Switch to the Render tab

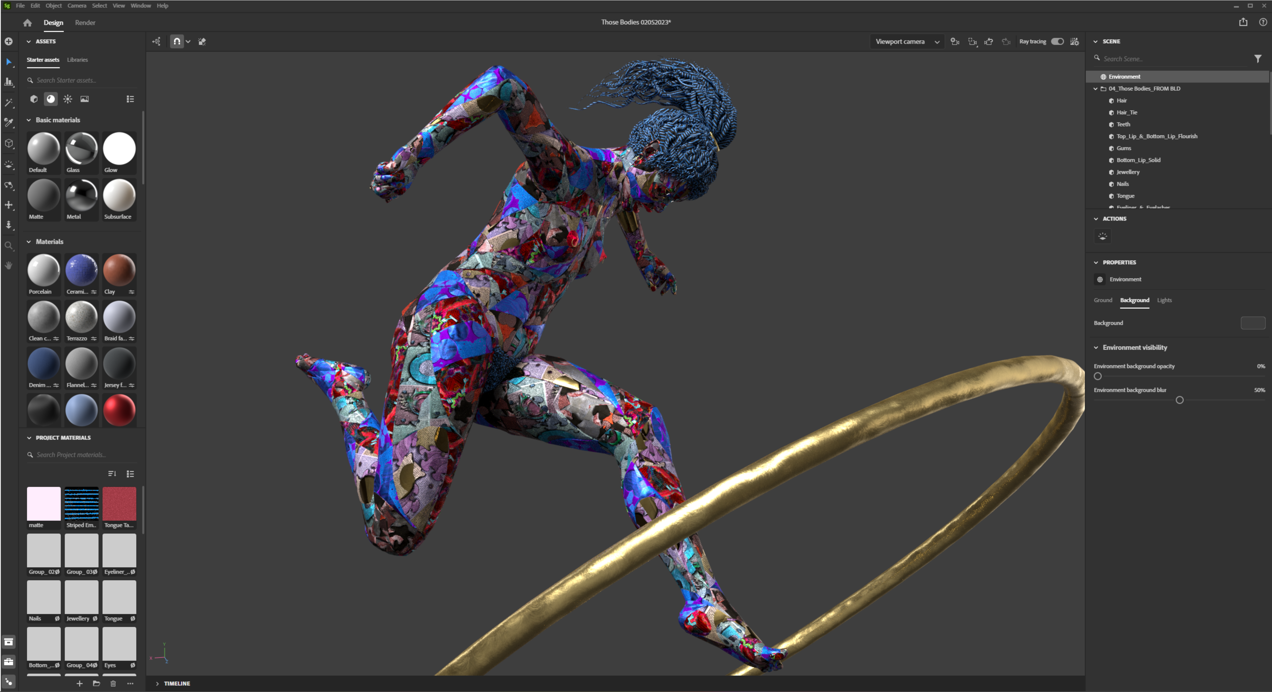85,23
